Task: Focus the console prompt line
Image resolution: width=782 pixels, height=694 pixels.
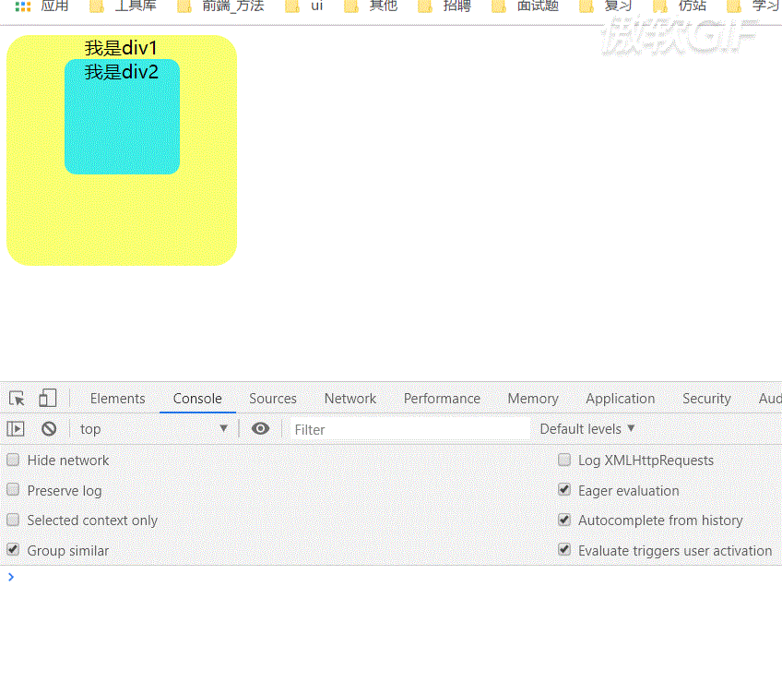Action: [x=391, y=577]
